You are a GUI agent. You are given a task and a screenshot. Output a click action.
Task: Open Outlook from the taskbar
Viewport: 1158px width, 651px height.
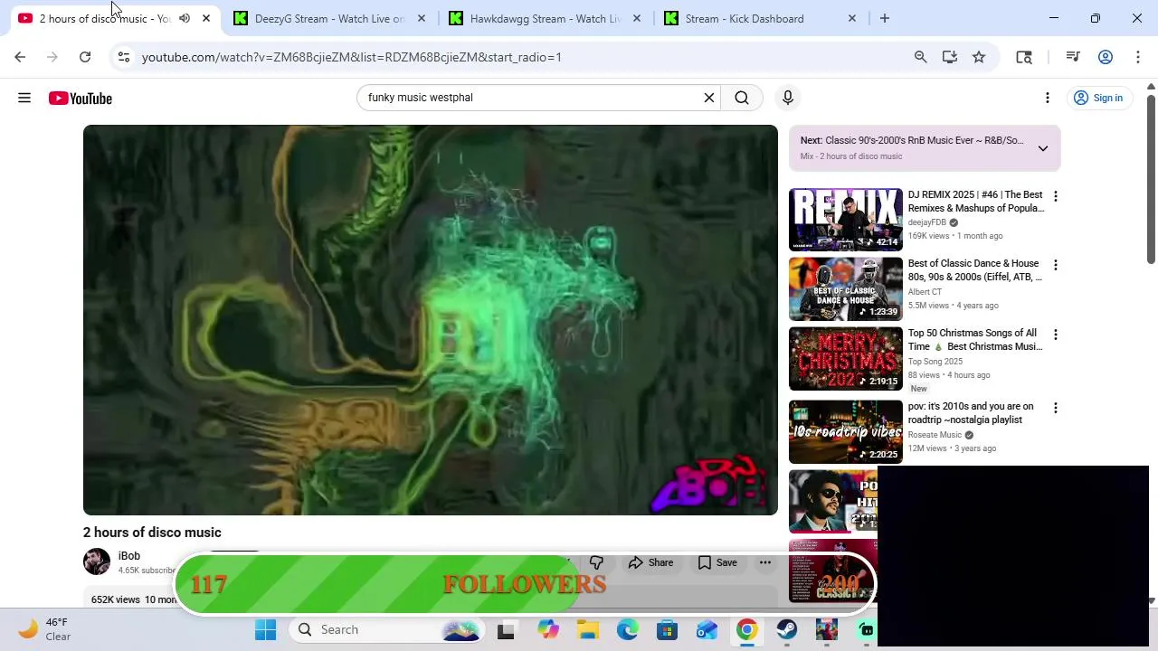pos(707,630)
